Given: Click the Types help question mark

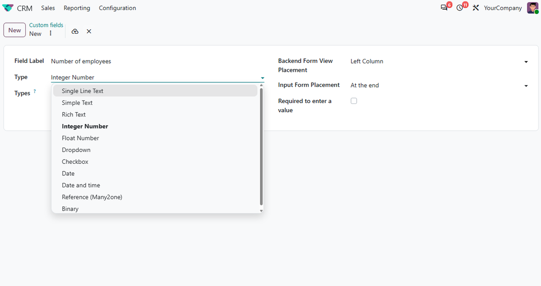Looking at the screenshot, I should click(34, 92).
